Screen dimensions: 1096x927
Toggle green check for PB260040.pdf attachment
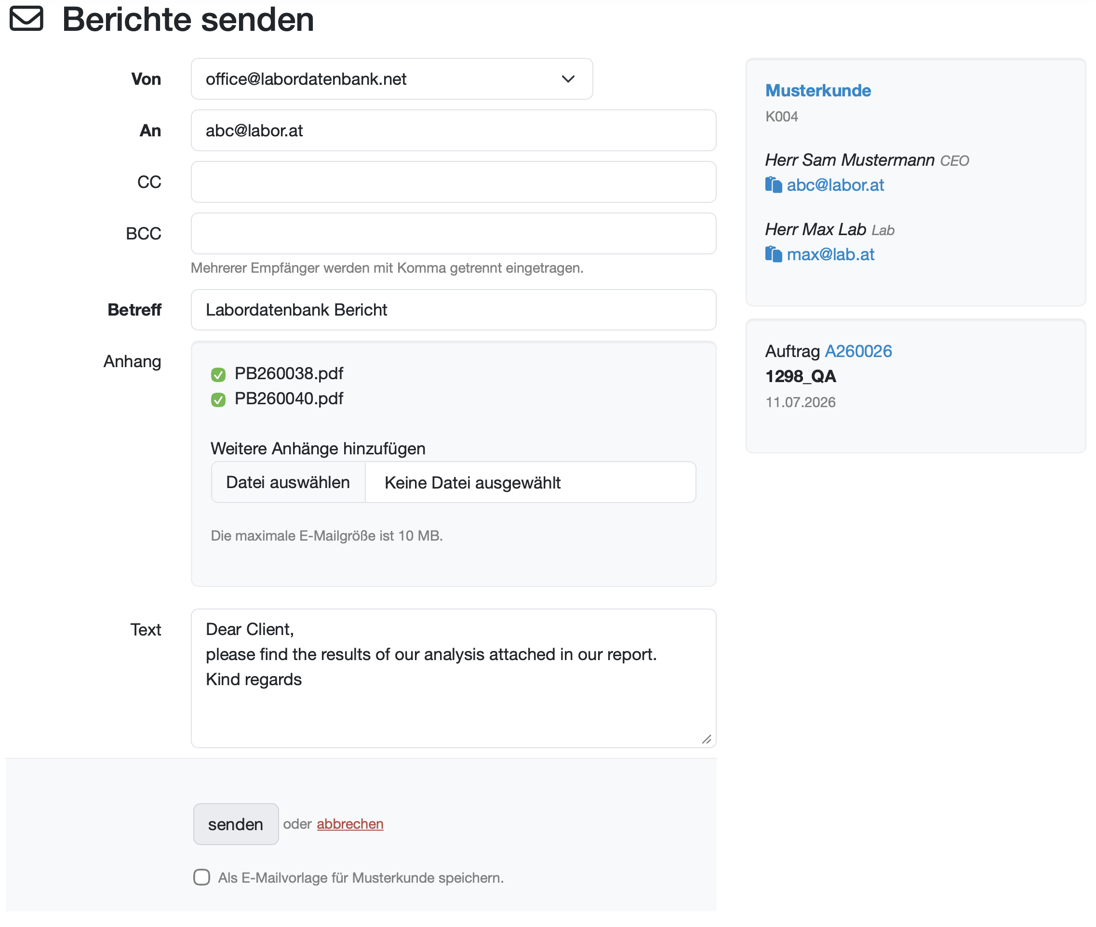(218, 399)
